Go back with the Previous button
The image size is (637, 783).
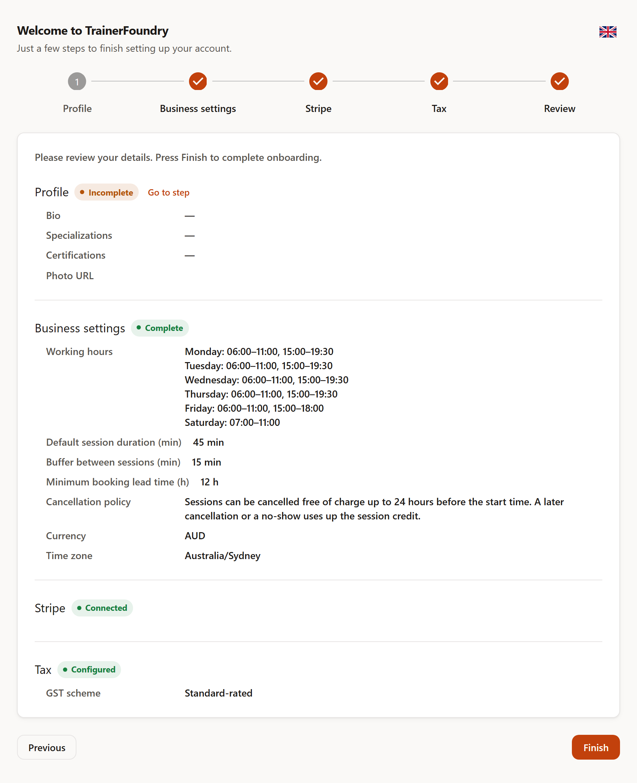coord(47,747)
